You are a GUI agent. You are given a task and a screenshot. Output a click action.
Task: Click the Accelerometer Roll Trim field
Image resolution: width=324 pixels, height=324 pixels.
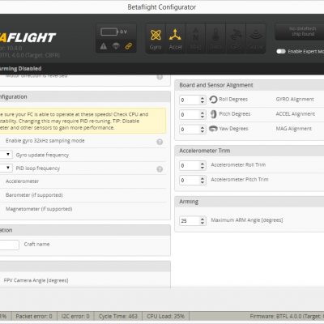(193, 165)
